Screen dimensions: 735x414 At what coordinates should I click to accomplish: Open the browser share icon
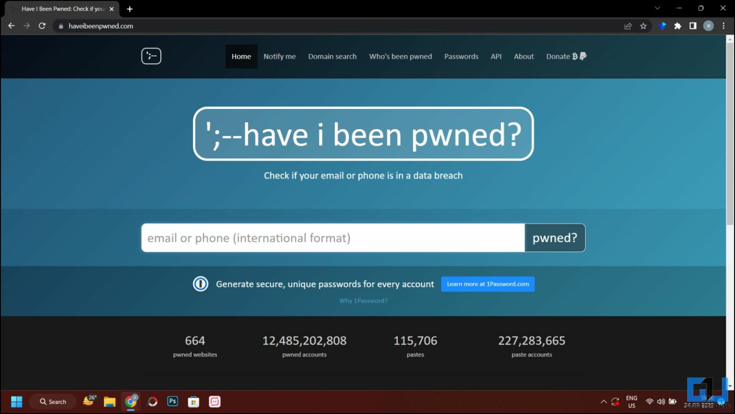pyautogui.click(x=628, y=26)
